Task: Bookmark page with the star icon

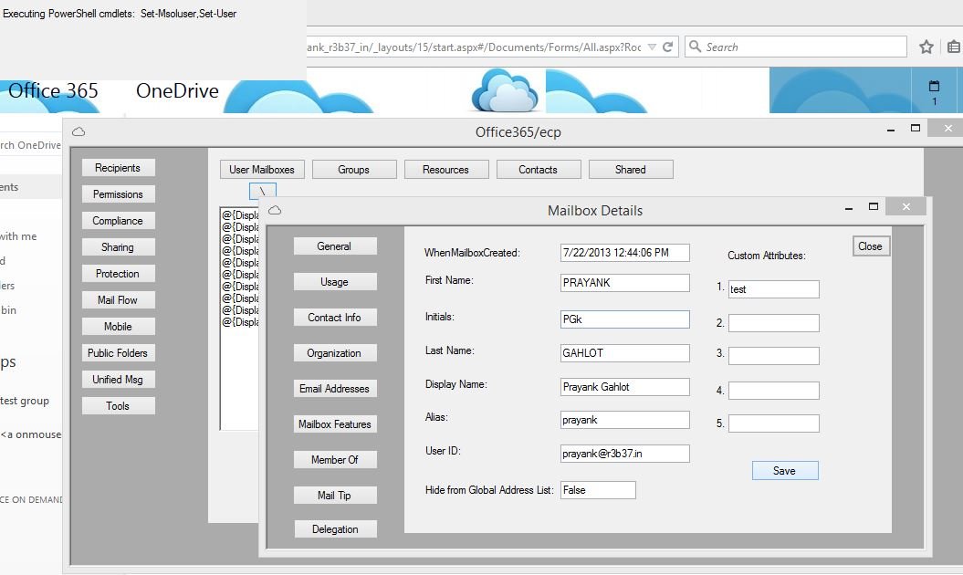Action: click(x=926, y=47)
